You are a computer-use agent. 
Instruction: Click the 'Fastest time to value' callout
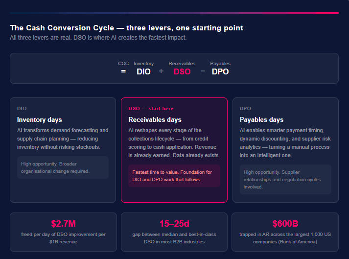(174, 176)
